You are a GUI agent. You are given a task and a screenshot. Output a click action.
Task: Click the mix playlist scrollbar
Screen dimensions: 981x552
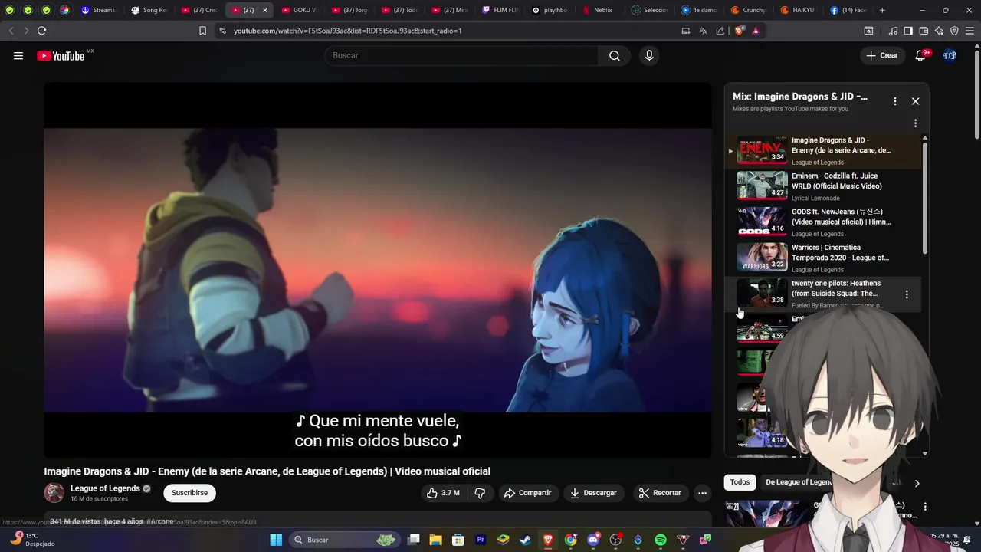coord(925,199)
